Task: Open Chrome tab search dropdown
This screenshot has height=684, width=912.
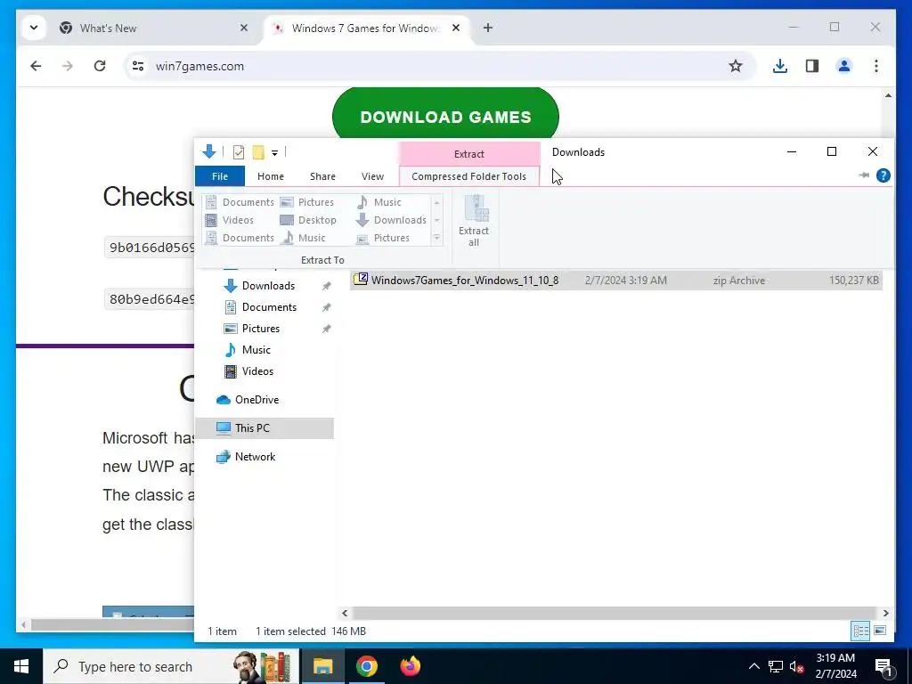Action: coord(34,28)
